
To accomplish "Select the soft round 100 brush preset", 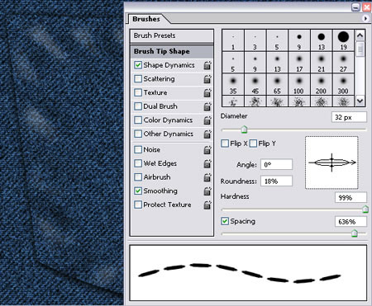I will pyautogui.click(x=299, y=84).
